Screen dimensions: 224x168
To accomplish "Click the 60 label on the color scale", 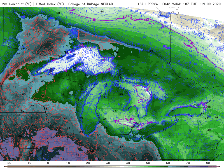I will pos(168,163).
